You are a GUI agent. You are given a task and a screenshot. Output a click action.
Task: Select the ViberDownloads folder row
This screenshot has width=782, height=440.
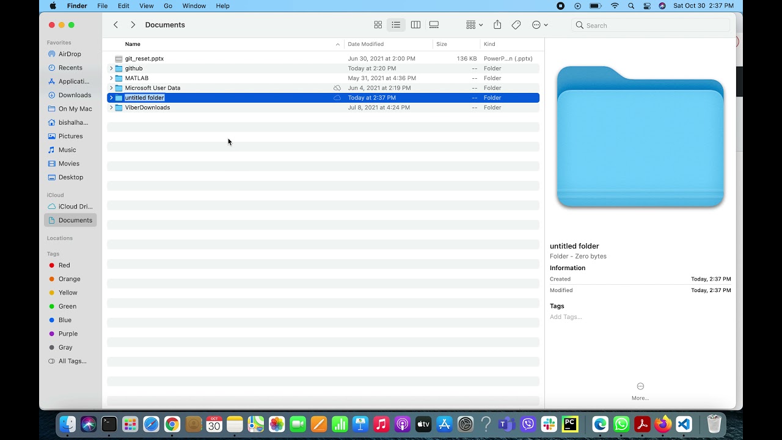[x=323, y=108]
